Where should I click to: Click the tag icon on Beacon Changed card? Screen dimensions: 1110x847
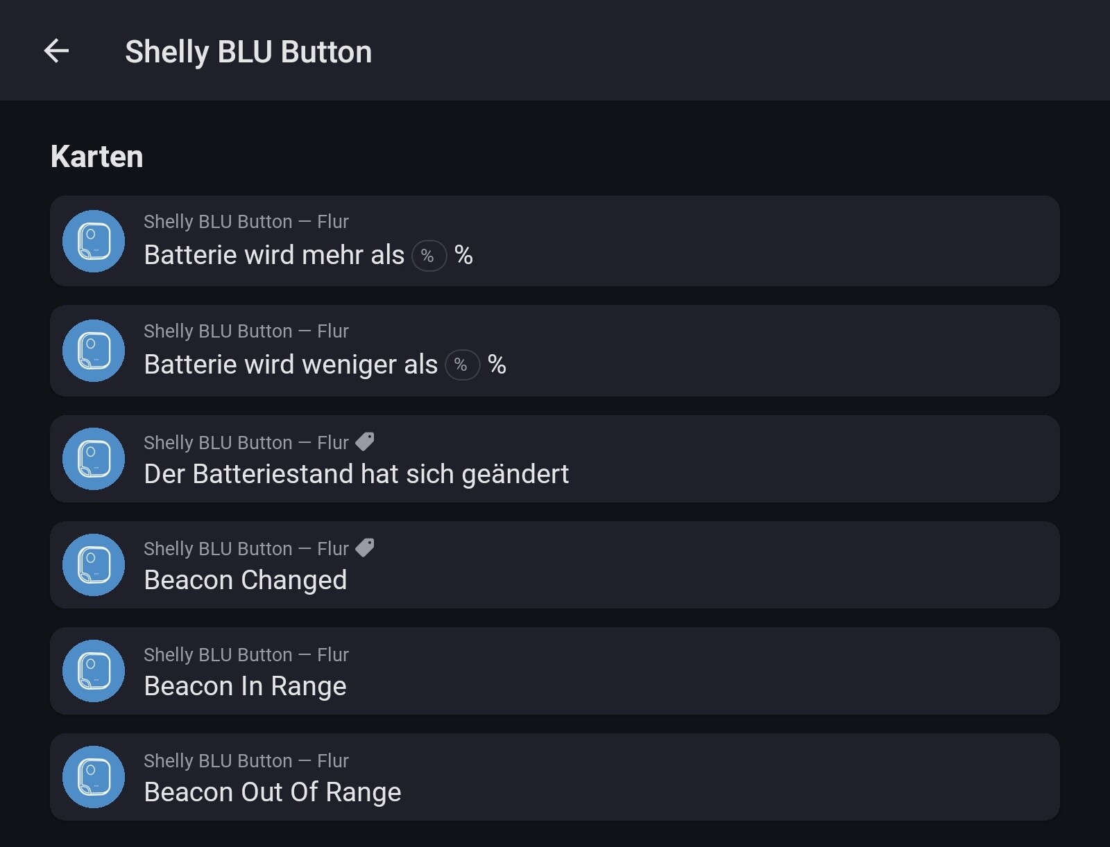click(x=365, y=548)
